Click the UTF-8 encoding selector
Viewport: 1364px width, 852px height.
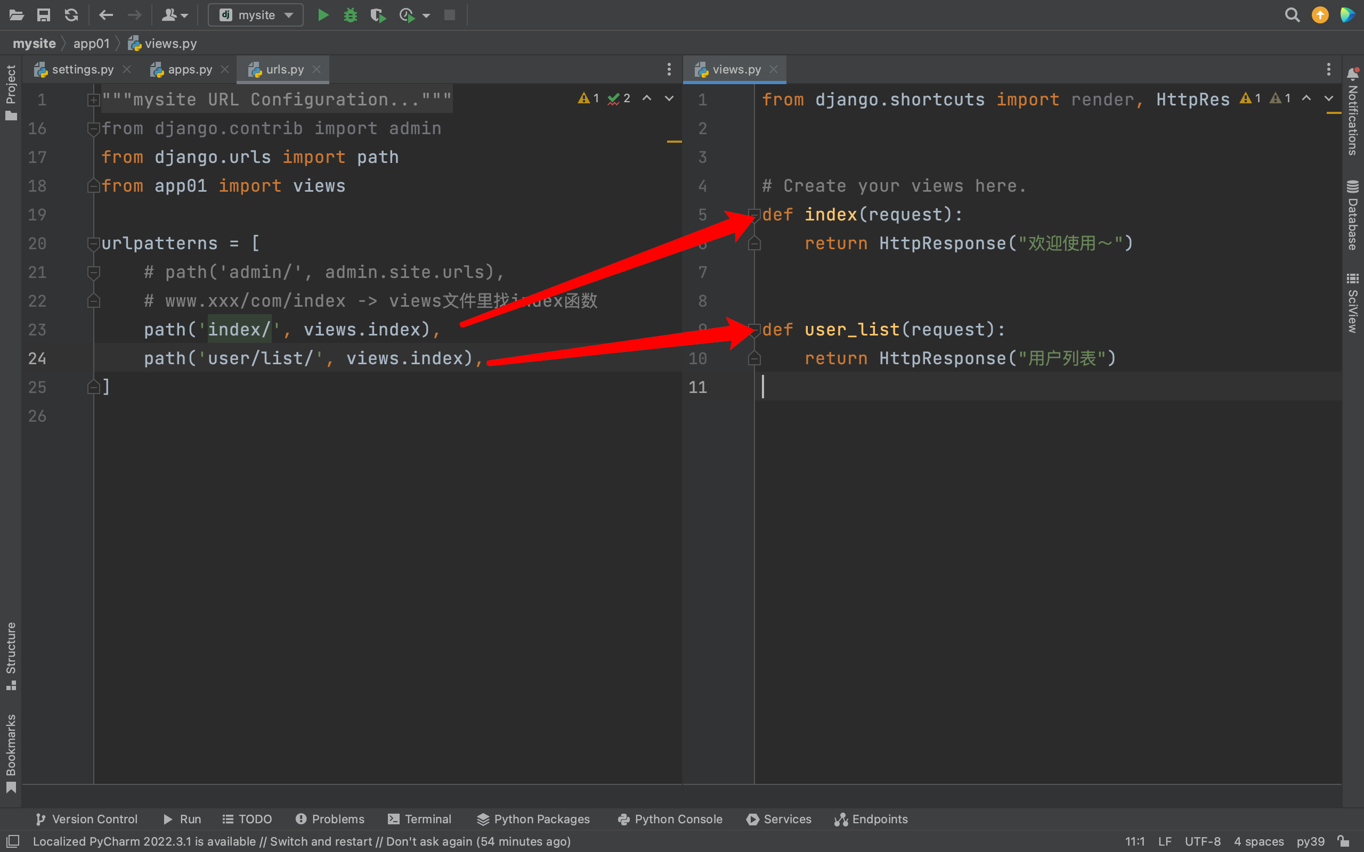[1202, 841]
